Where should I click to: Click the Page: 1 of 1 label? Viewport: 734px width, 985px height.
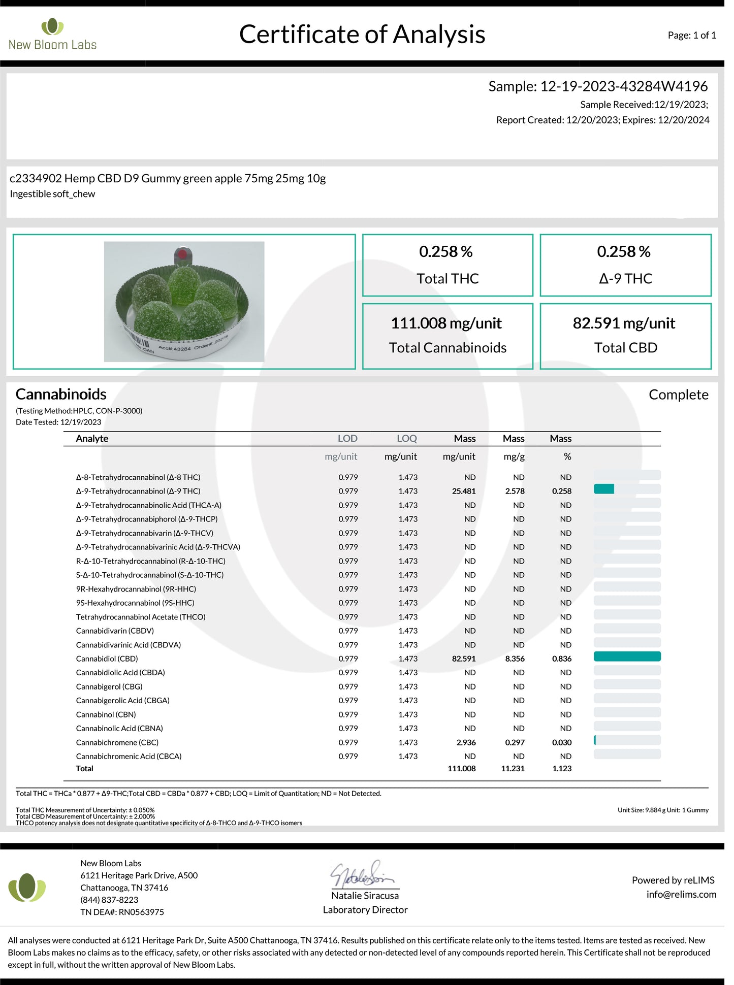692,35
